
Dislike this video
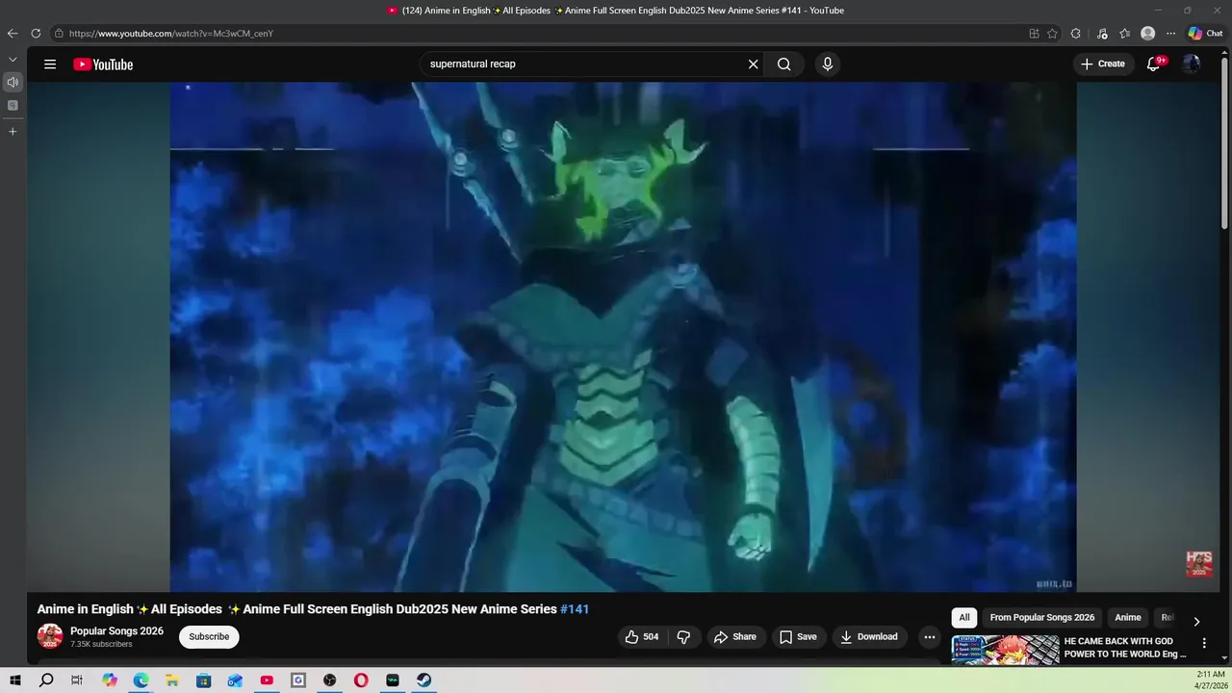[683, 637]
